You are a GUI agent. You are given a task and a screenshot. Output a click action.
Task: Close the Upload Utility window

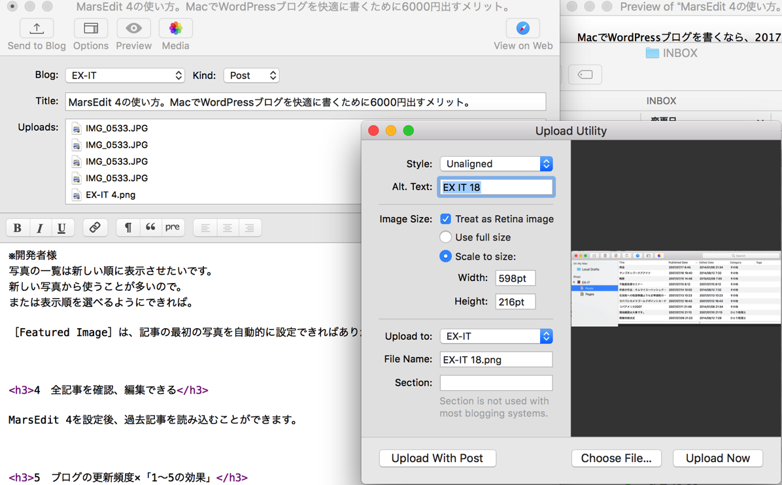(x=373, y=131)
